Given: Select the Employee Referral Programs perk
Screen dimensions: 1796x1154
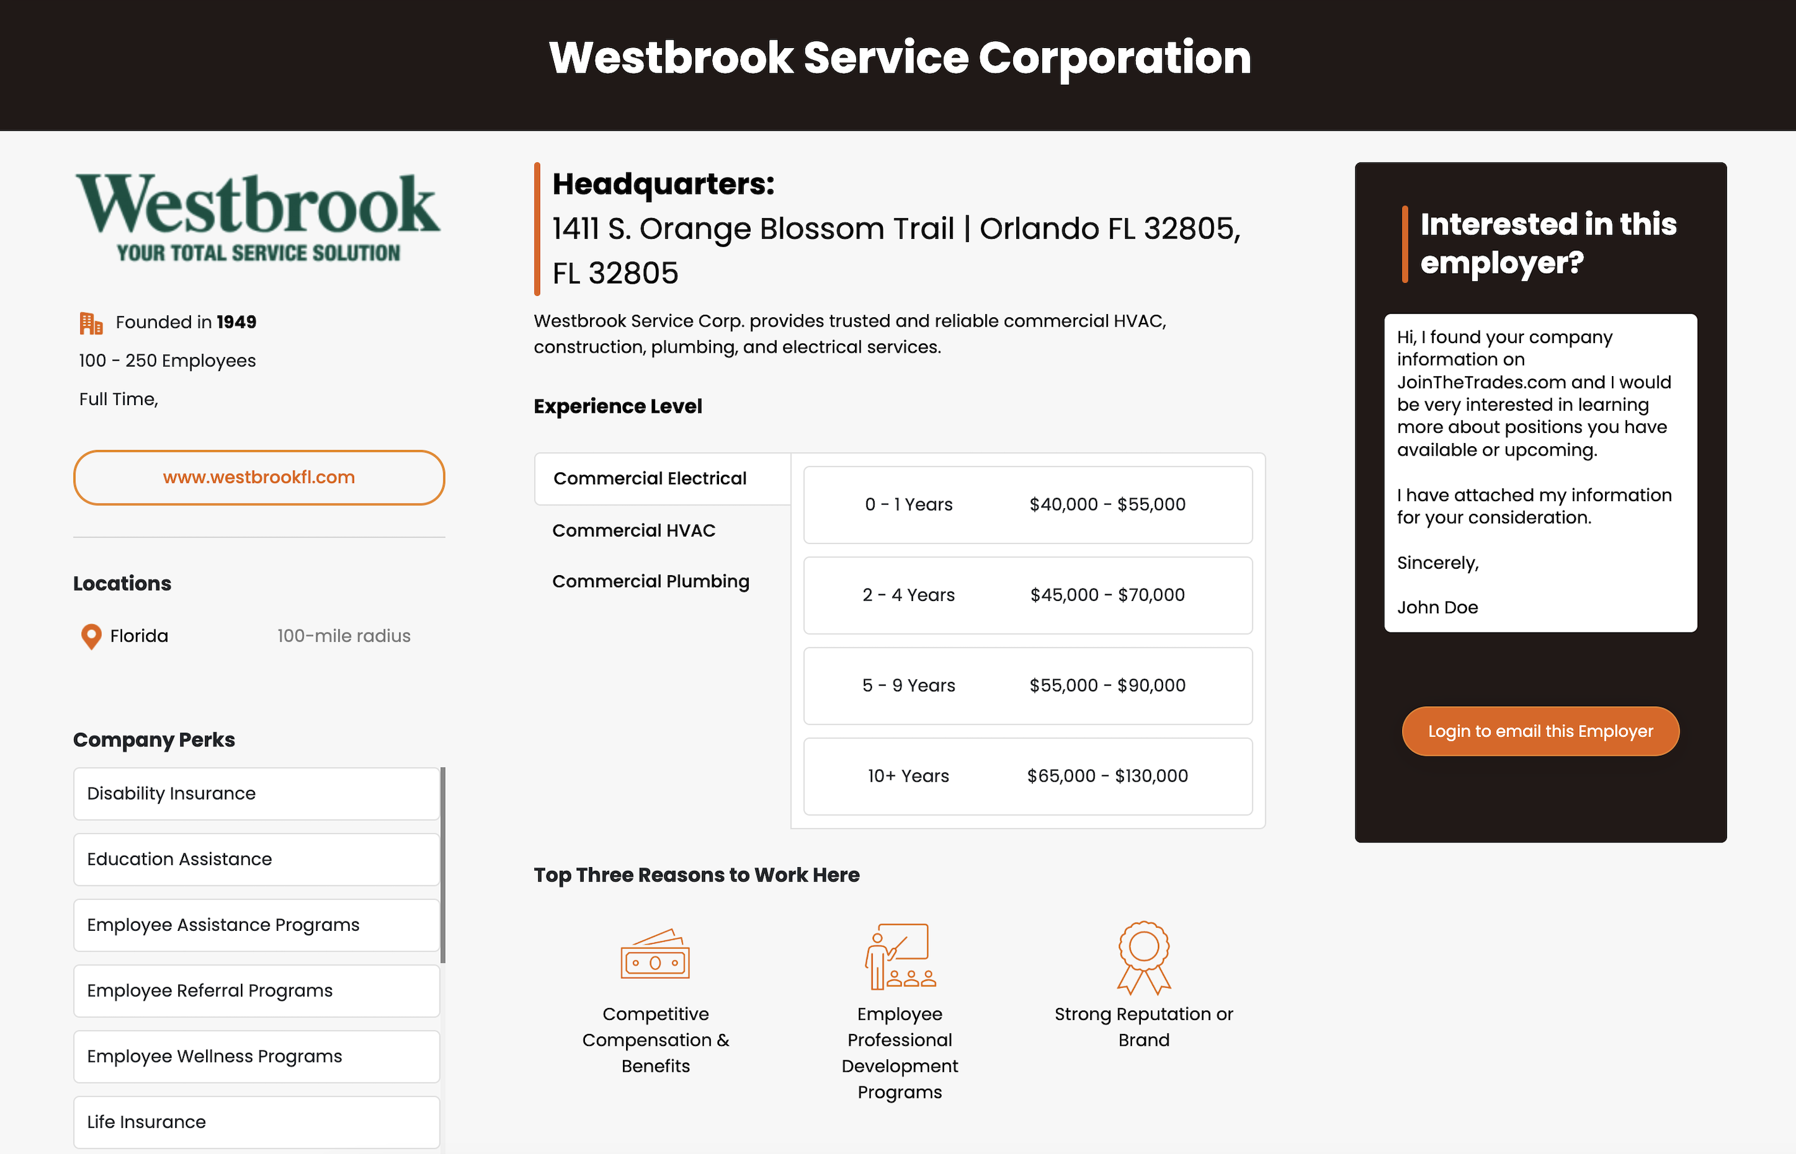Looking at the screenshot, I should [257, 991].
